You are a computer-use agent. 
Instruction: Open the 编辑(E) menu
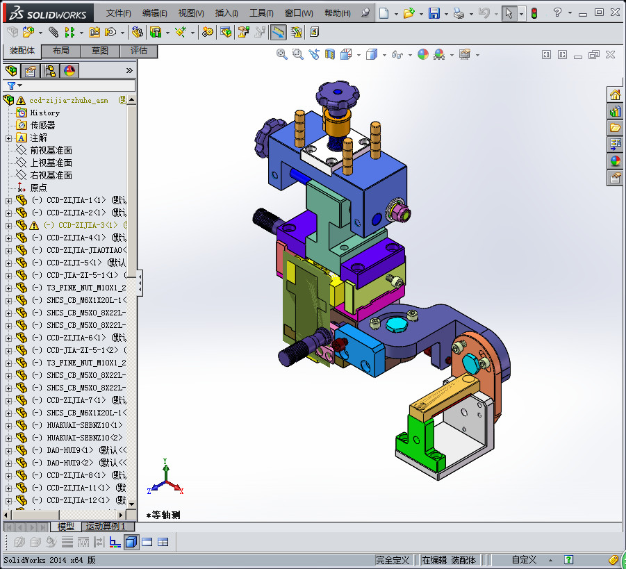tap(154, 13)
